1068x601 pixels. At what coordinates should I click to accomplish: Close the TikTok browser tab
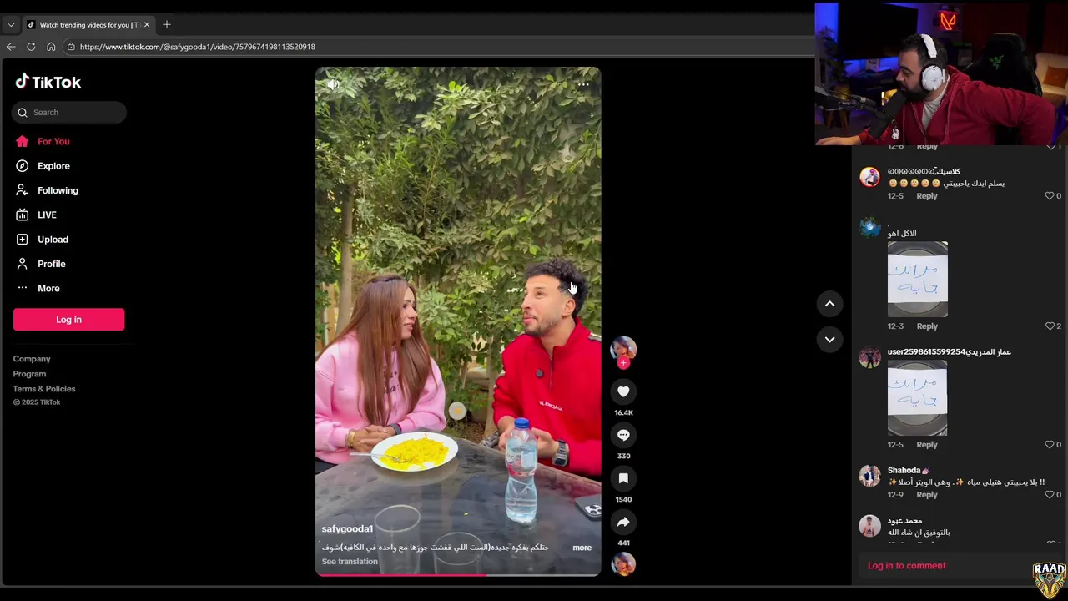[x=147, y=24]
